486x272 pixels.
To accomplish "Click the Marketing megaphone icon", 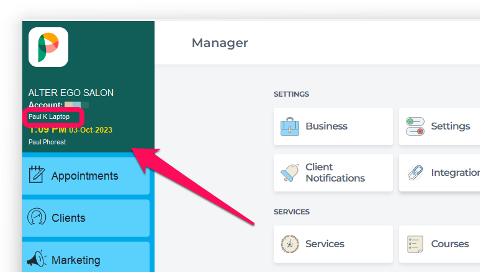I will coord(37,258).
